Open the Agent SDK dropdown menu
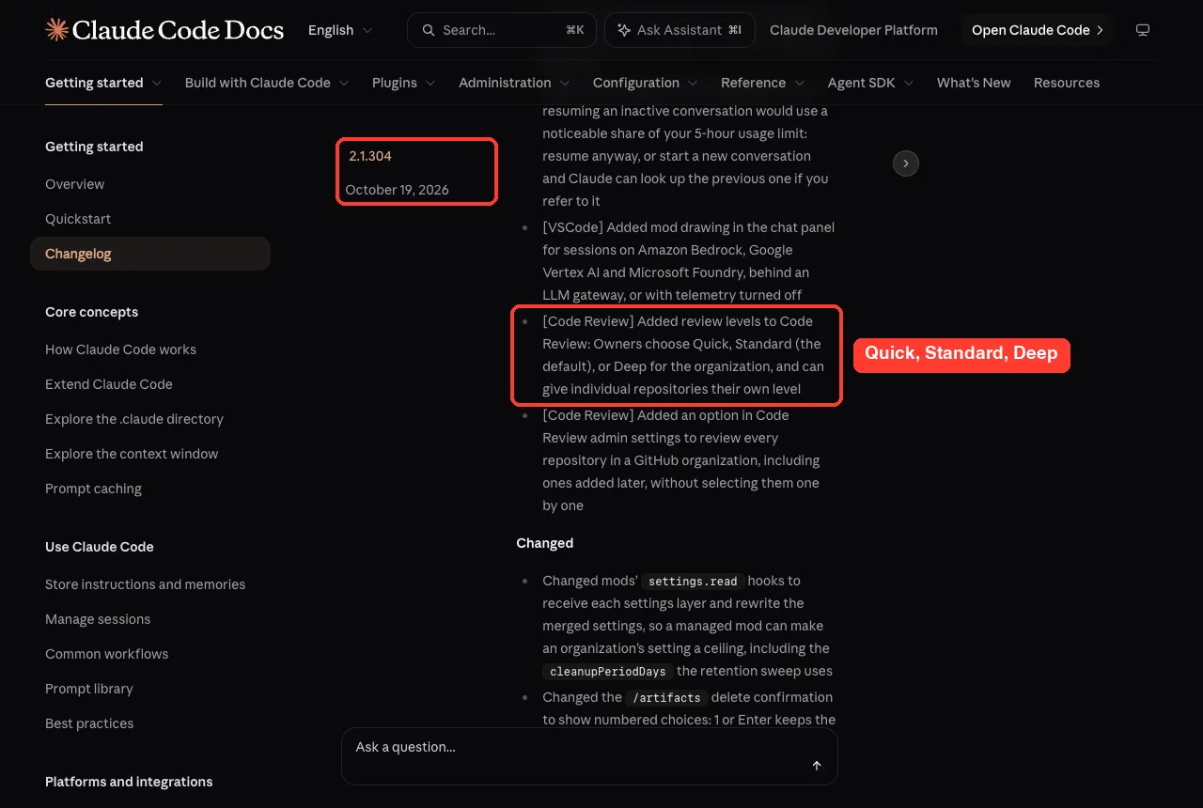Image resolution: width=1203 pixels, height=808 pixels. (871, 83)
